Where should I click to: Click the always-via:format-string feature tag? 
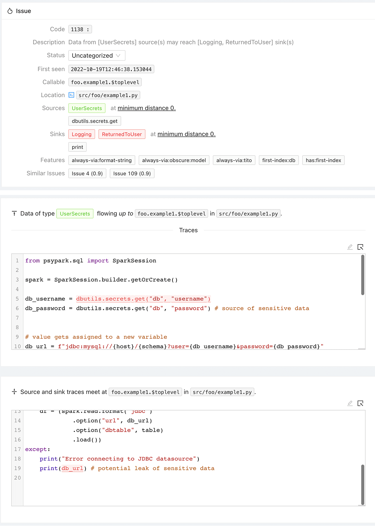tap(102, 160)
